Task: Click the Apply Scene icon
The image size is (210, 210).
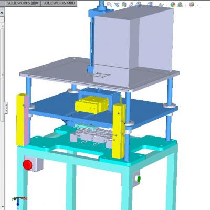Action: click(x=180, y=5)
